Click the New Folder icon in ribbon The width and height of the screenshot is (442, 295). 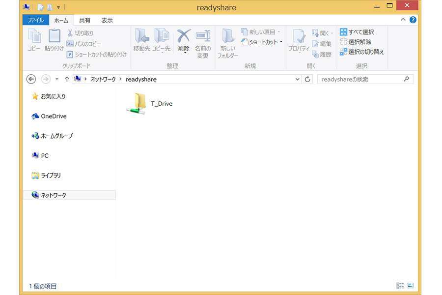(x=228, y=43)
